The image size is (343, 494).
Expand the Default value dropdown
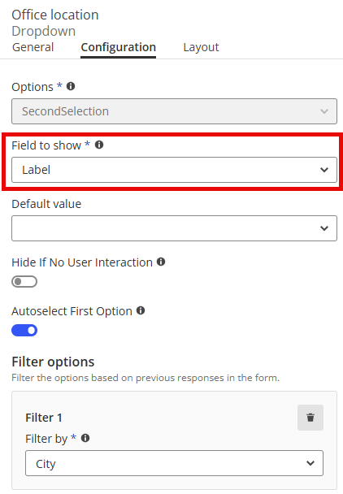174,228
